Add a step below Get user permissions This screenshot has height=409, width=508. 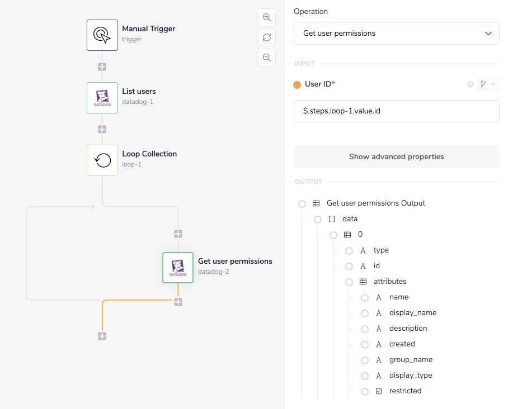(178, 302)
